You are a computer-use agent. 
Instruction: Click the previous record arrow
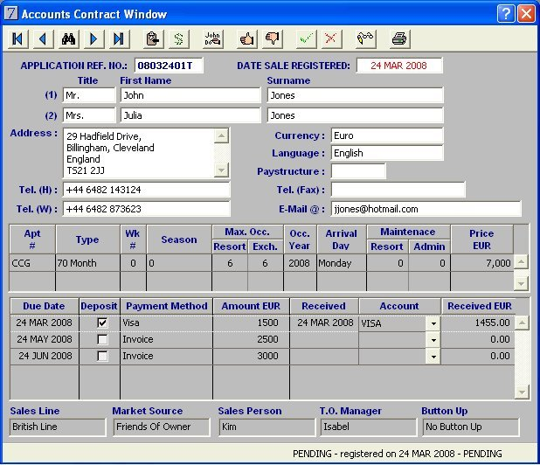coord(43,38)
